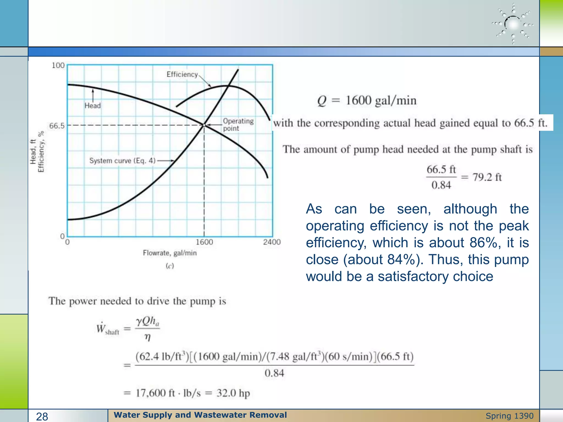Click the W shaft formula symbol
The width and height of the screenshot is (563, 422).
click(x=108, y=329)
